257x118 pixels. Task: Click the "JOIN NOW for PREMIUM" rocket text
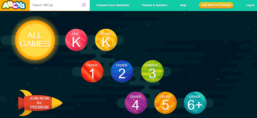(39, 103)
